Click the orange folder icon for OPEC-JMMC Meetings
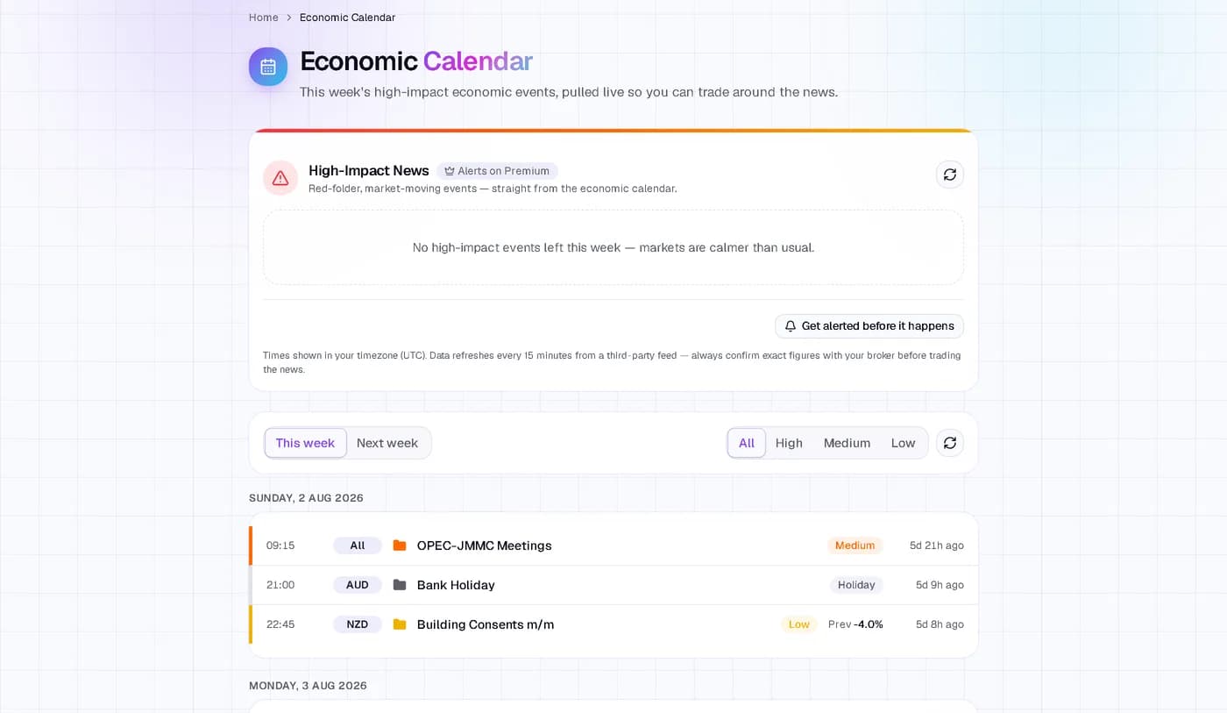The height and width of the screenshot is (713, 1227). [x=400, y=545]
